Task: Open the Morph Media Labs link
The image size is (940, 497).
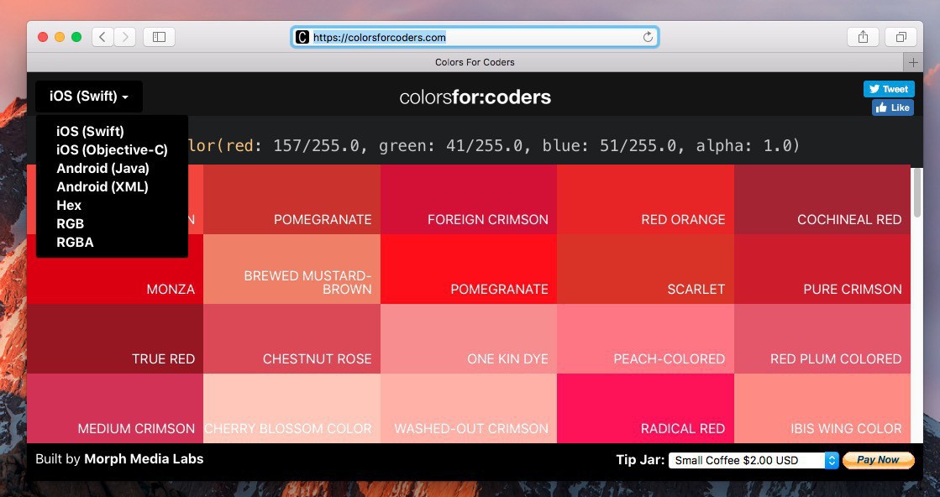Action: click(144, 459)
